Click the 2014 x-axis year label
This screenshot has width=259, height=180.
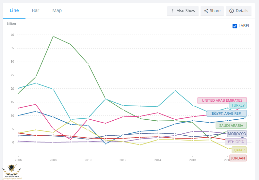pyautogui.click(x=157, y=160)
